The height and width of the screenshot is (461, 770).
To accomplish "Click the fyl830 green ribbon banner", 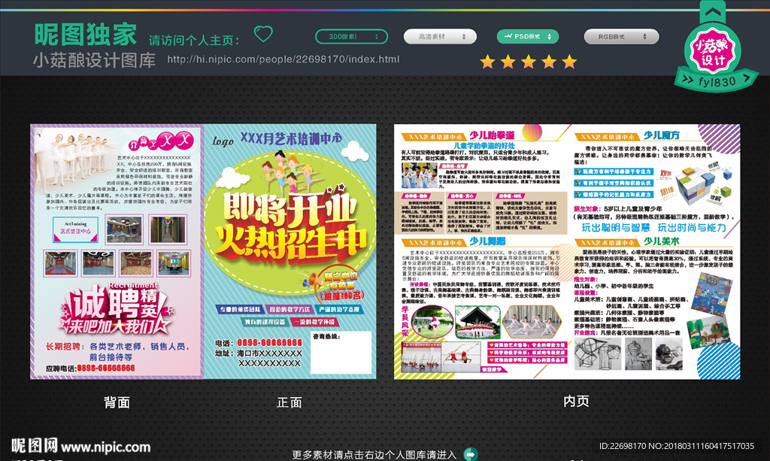I will (x=717, y=81).
